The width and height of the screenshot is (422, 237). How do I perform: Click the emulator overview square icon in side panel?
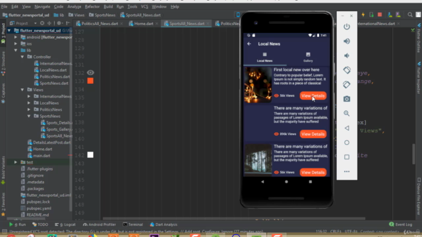coord(347,157)
